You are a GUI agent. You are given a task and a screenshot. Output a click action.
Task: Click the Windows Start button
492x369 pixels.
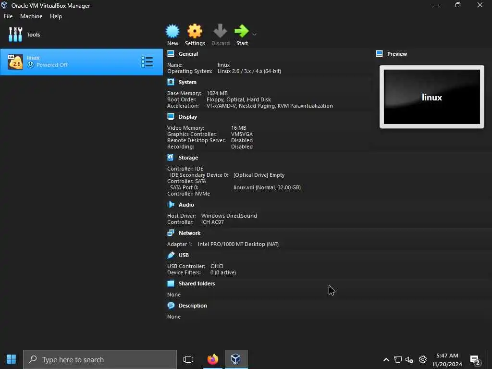click(x=12, y=359)
